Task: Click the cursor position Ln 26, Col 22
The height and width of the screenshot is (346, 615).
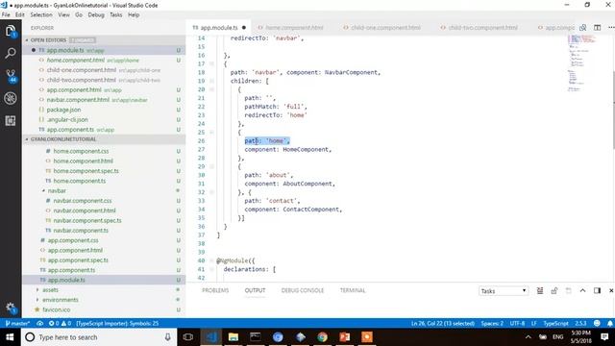Action: point(443,323)
